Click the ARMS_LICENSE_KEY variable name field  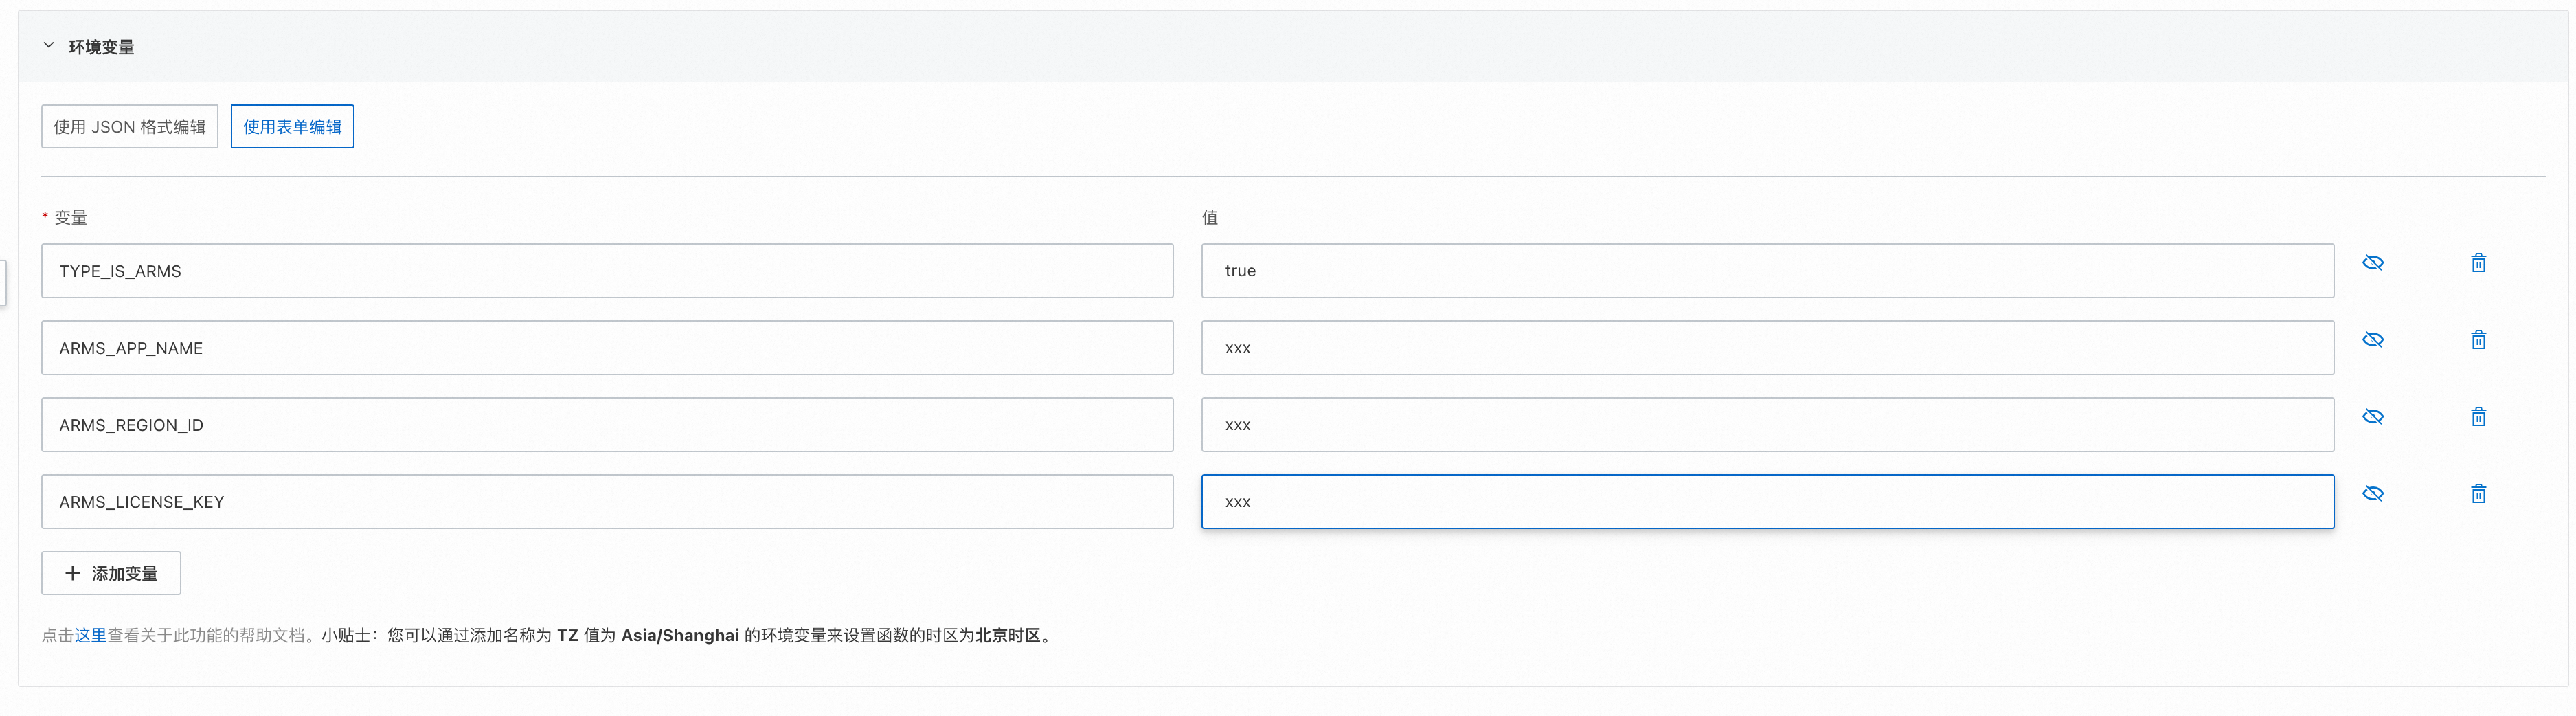pyautogui.click(x=607, y=502)
